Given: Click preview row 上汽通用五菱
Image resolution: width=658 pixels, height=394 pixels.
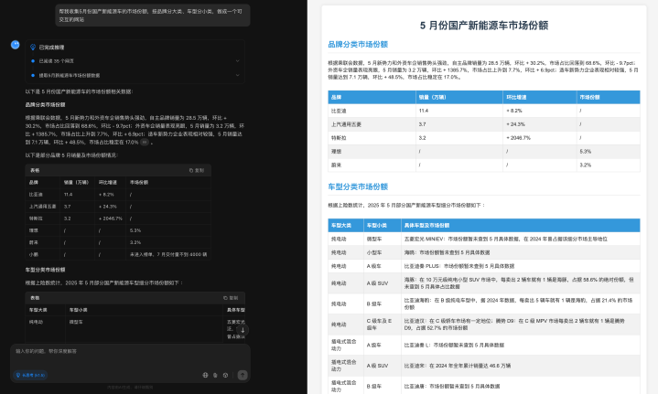Looking at the screenshot, I should 484,124.
